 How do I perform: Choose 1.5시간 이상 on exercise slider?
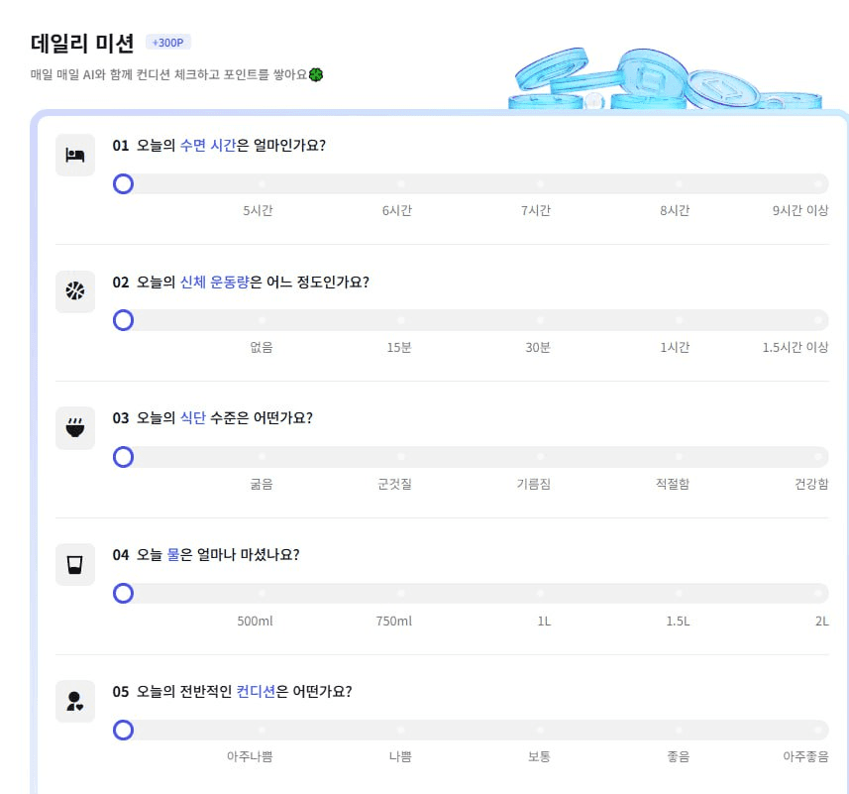point(817,320)
